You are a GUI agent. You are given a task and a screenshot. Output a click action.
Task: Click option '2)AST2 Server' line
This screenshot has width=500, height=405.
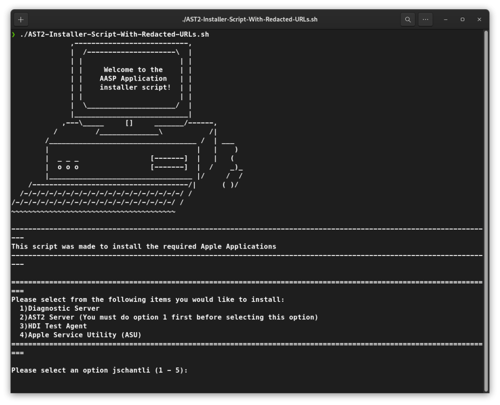[x=169, y=317]
